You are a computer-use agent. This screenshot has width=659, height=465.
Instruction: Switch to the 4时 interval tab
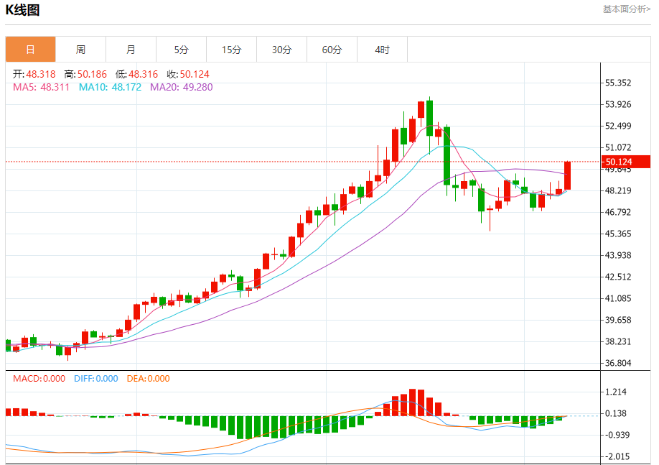(382, 50)
